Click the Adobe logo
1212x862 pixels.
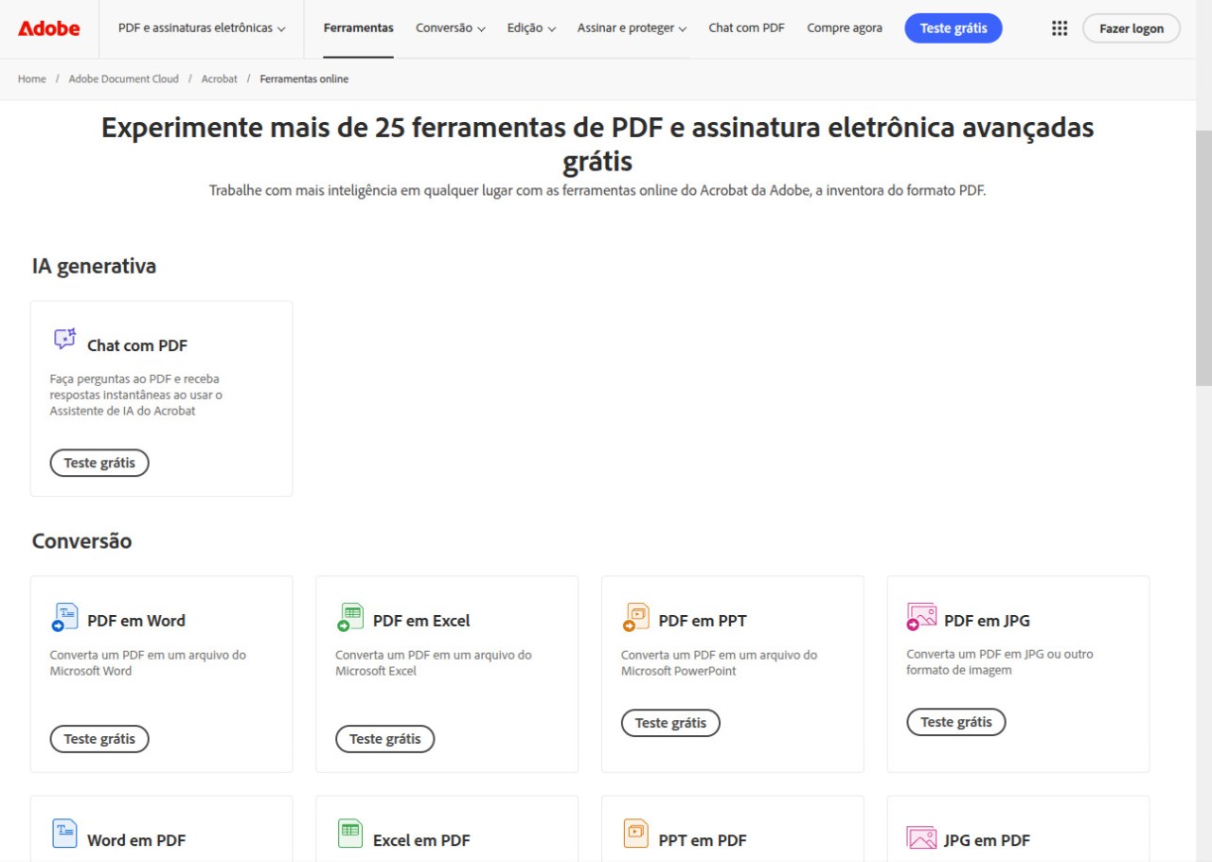click(x=49, y=28)
